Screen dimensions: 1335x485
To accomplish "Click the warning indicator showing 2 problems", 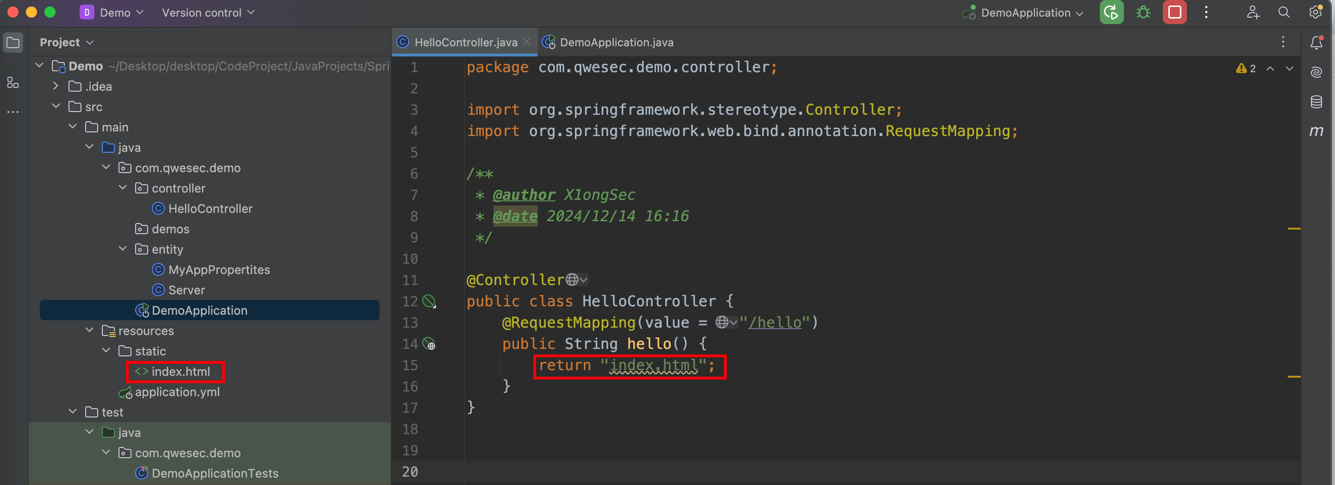I will [1245, 68].
